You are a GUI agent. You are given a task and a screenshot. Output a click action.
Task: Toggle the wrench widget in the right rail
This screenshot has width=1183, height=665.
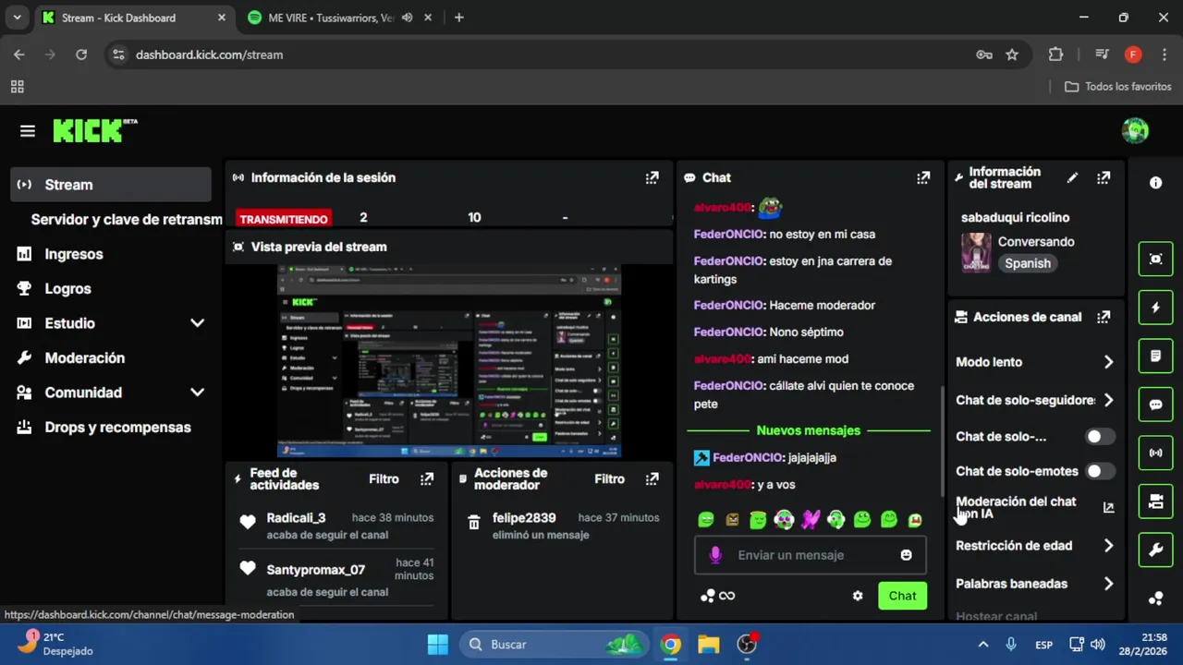(1155, 550)
